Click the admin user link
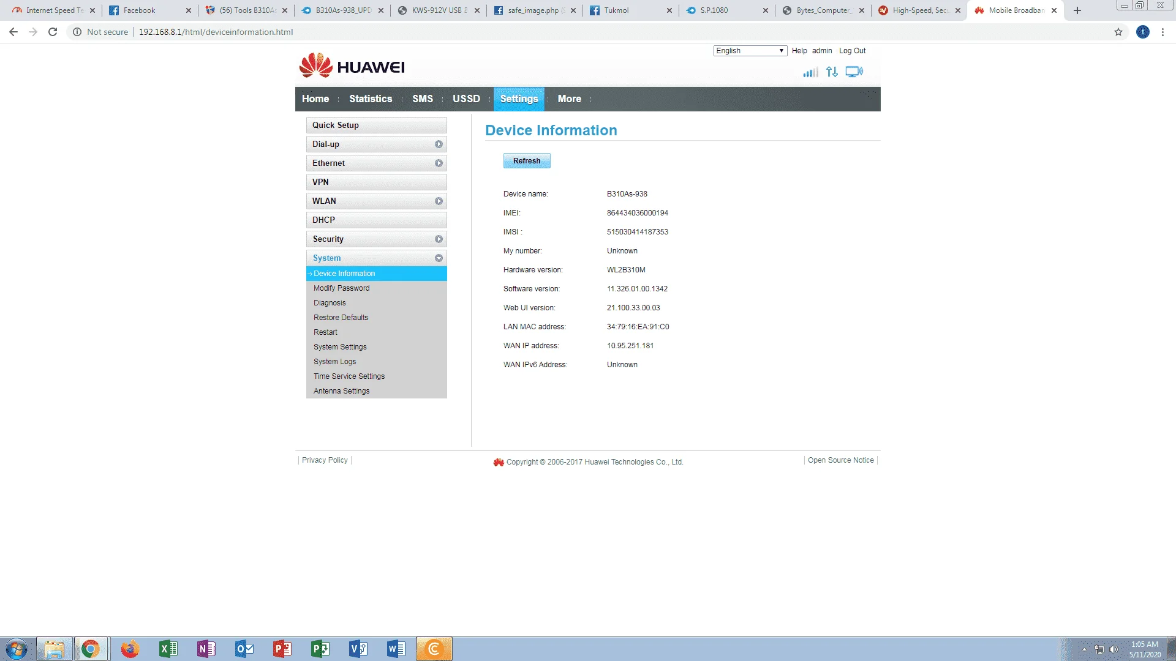The width and height of the screenshot is (1176, 661). point(822,51)
